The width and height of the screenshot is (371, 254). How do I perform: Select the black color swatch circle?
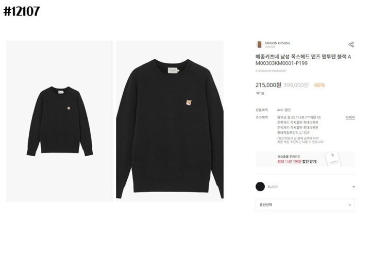pyautogui.click(x=260, y=187)
